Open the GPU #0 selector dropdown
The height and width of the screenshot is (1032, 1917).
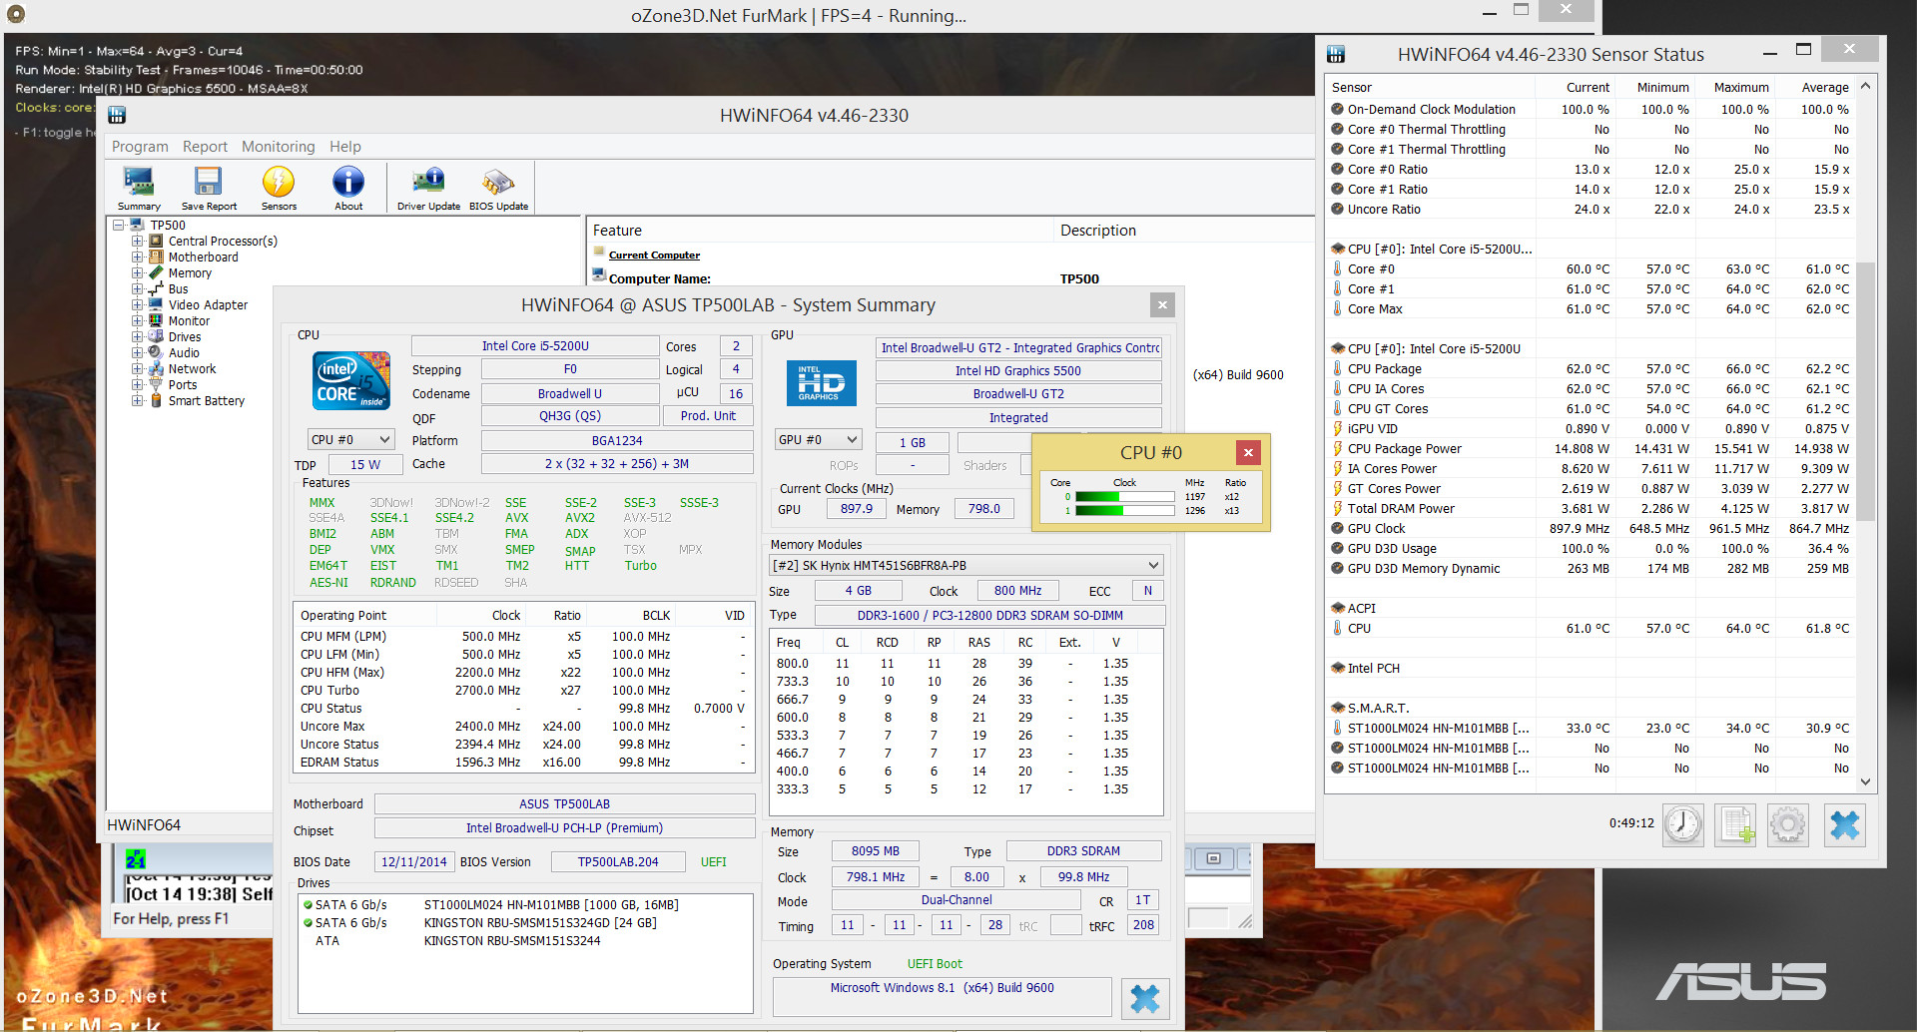point(818,439)
